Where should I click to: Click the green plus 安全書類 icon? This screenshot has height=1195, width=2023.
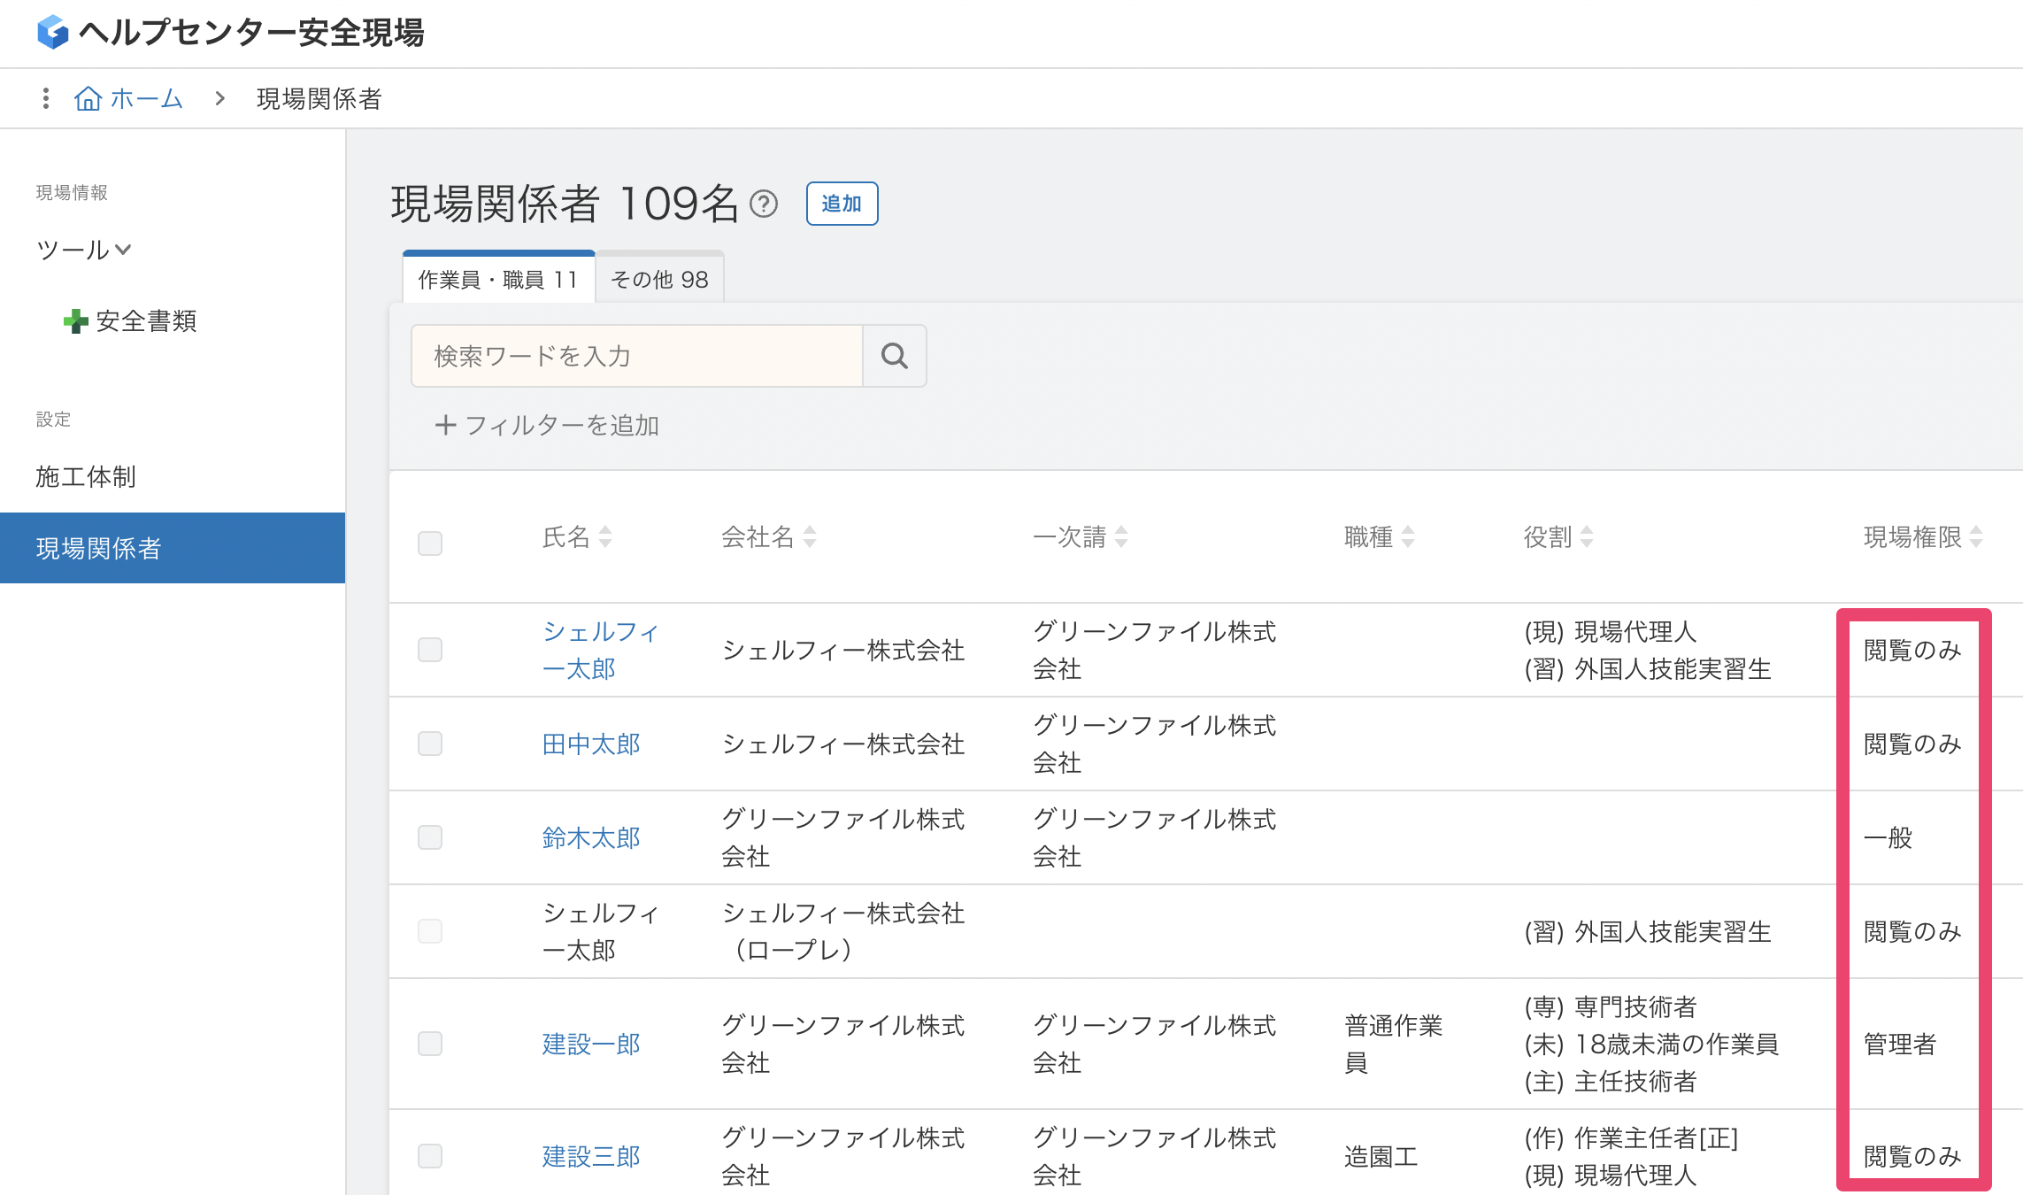pyautogui.click(x=75, y=321)
